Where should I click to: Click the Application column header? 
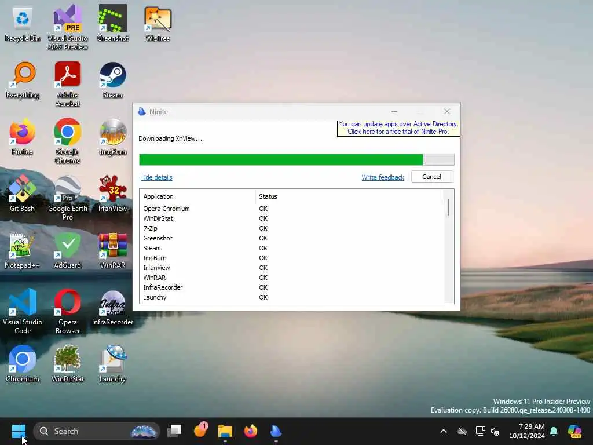[x=197, y=196]
